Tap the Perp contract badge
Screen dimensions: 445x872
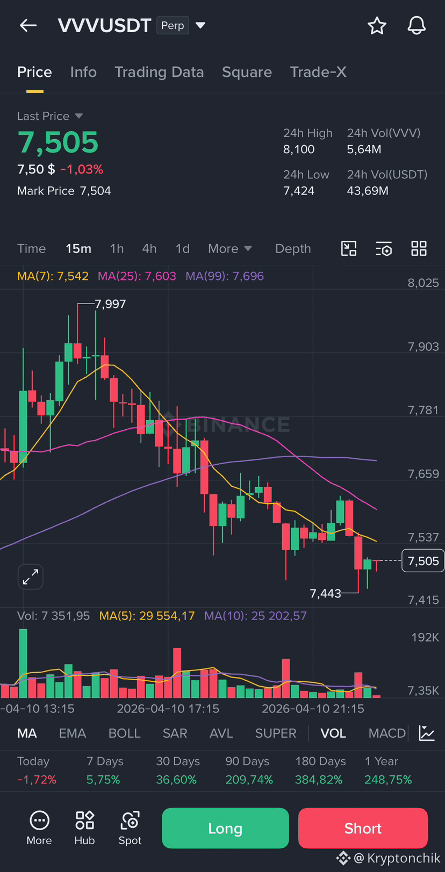point(173,25)
